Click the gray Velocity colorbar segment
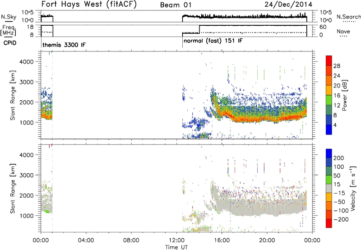 (329, 188)
